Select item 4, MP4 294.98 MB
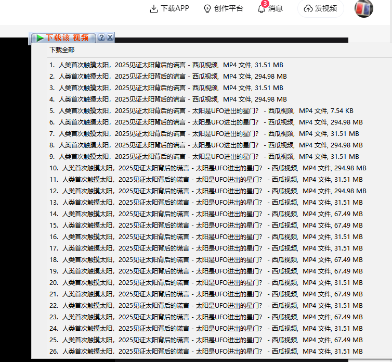Screen dimensions: 392x362 tap(168, 99)
